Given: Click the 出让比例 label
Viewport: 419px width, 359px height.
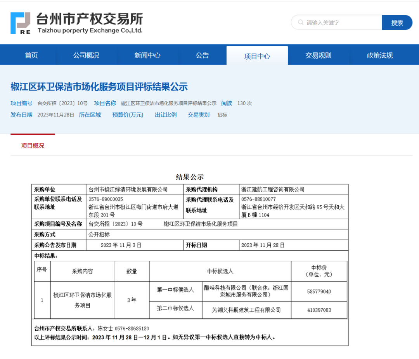Looking at the screenshot, I should point(166,114).
